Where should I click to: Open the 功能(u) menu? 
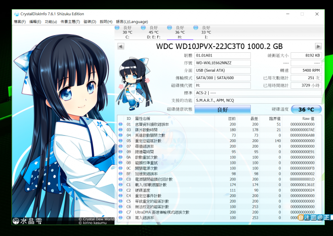tap(51, 22)
